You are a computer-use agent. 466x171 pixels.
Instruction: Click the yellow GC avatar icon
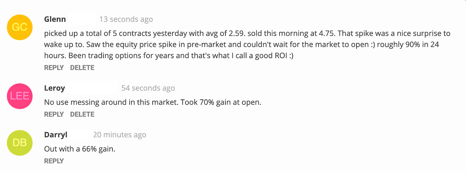20,27
